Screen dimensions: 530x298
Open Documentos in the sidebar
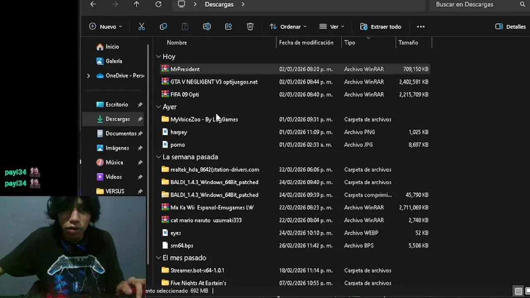[116, 134]
